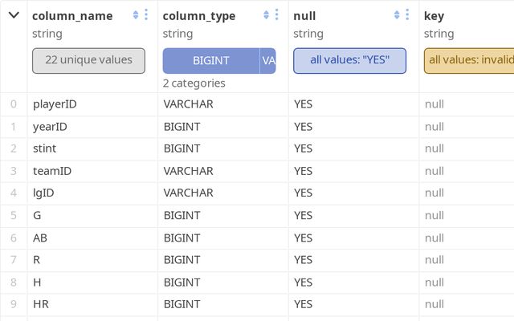Select the HR row name cell

[42, 304]
